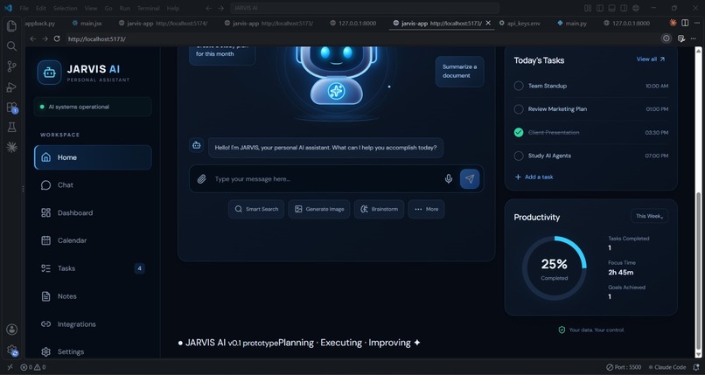The image size is (705, 375).
Task: Send the message with paper-plane button
Action: click(x=470, y=178)
